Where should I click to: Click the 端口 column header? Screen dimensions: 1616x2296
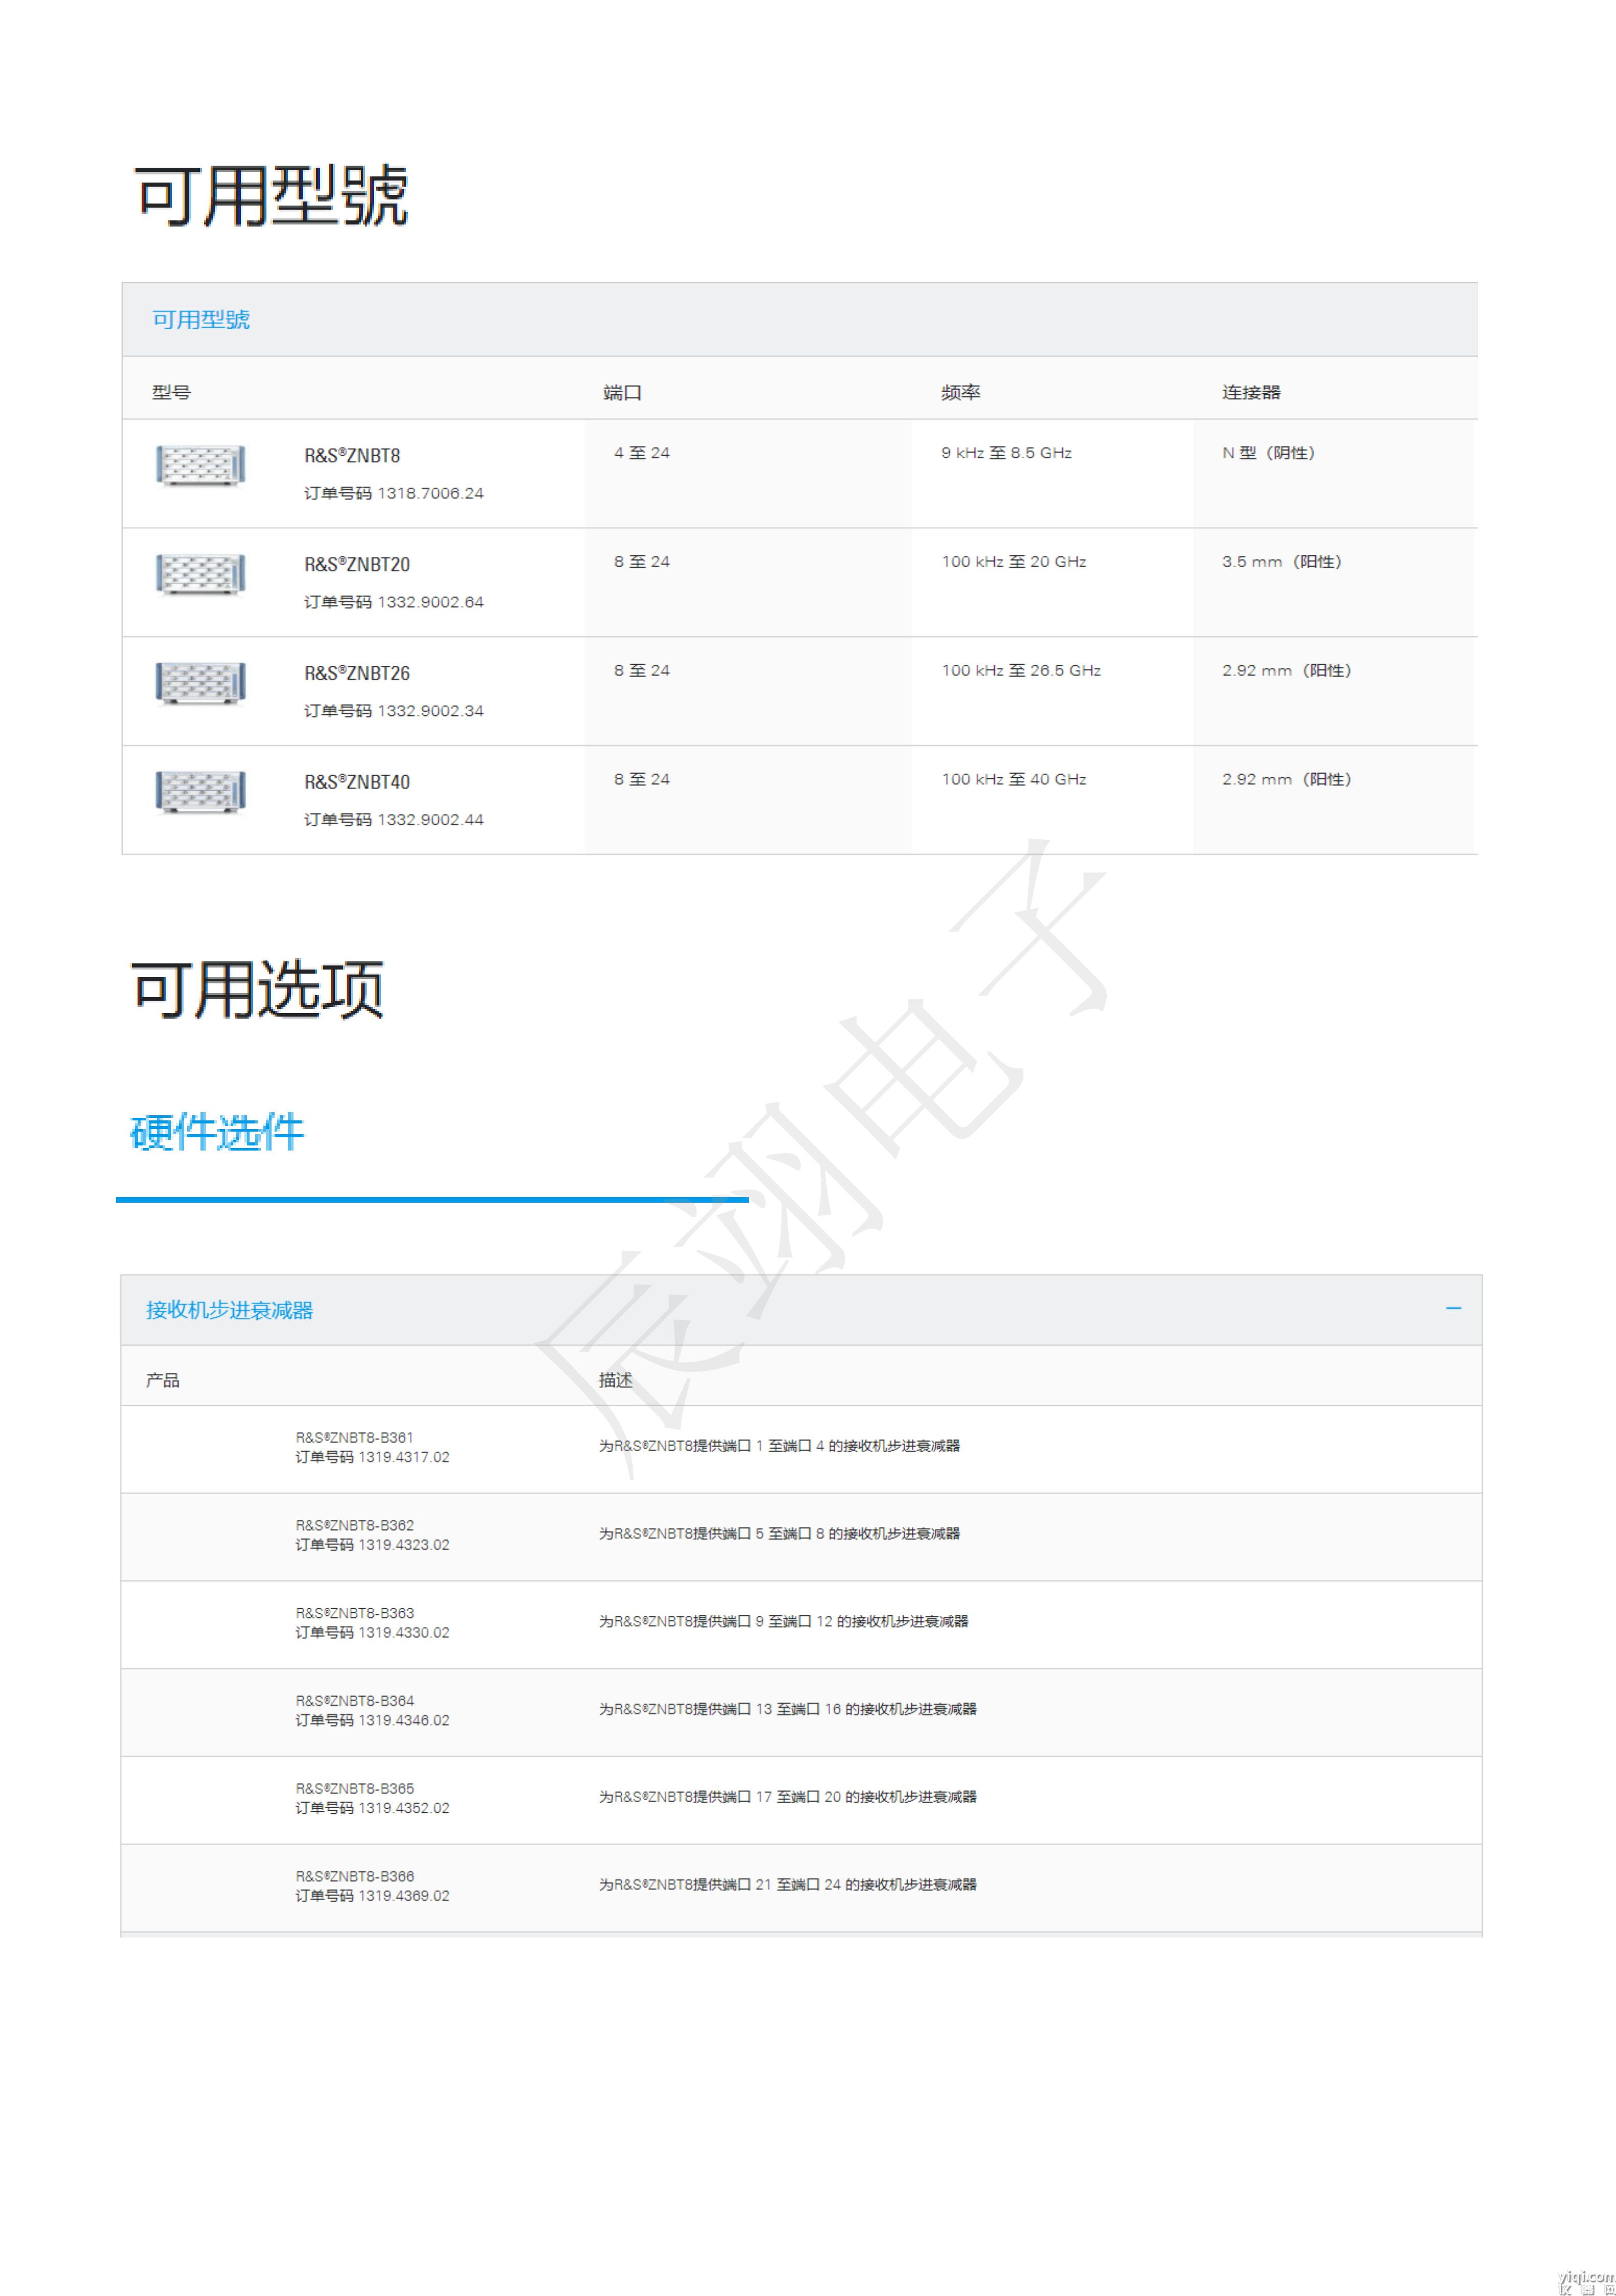(622, 393)
